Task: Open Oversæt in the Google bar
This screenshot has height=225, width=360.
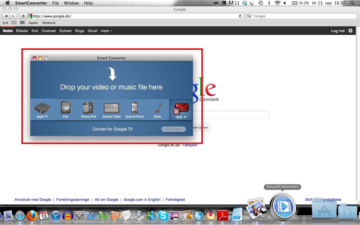Action: 49,31
